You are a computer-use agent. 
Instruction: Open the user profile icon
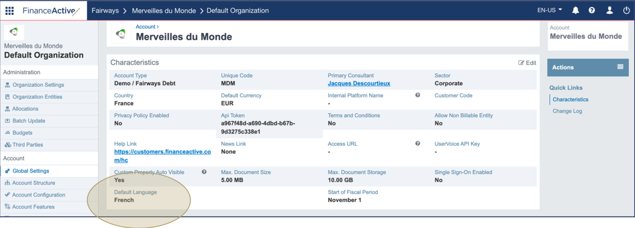pos(609,11)
